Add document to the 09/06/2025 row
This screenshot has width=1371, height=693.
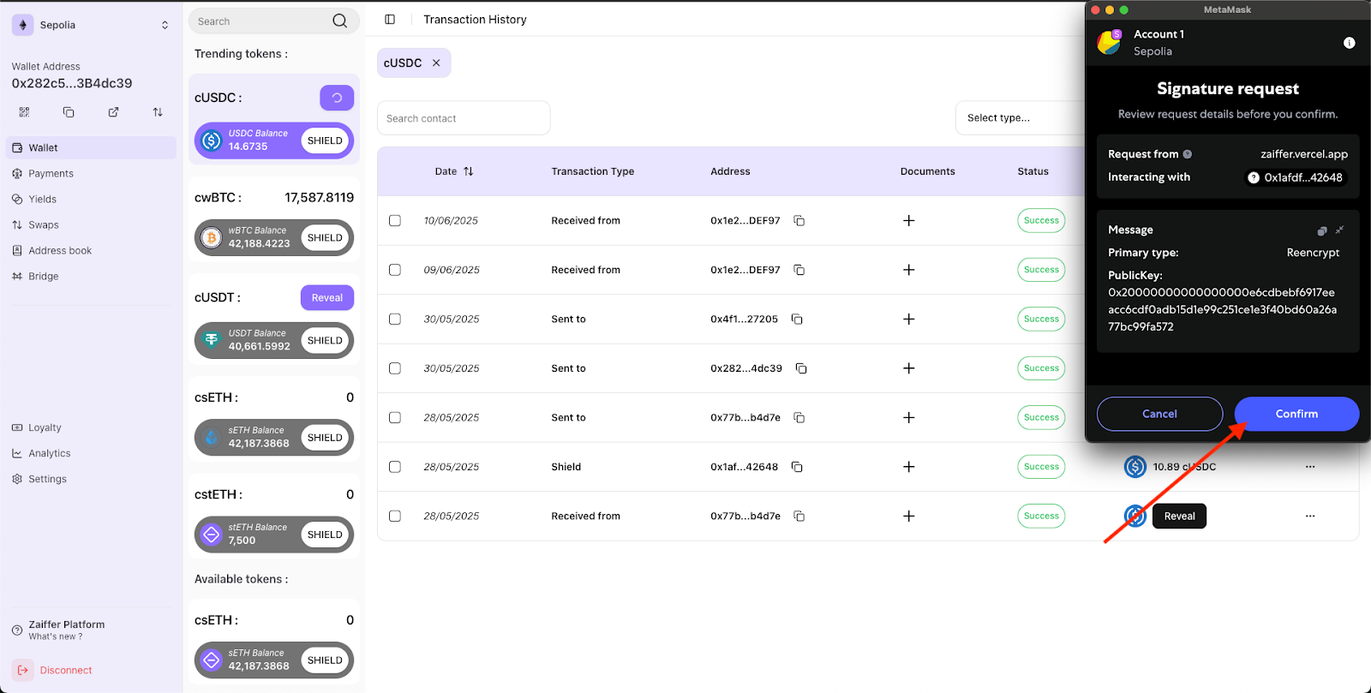pyautogui.click(x=909, y=270)
